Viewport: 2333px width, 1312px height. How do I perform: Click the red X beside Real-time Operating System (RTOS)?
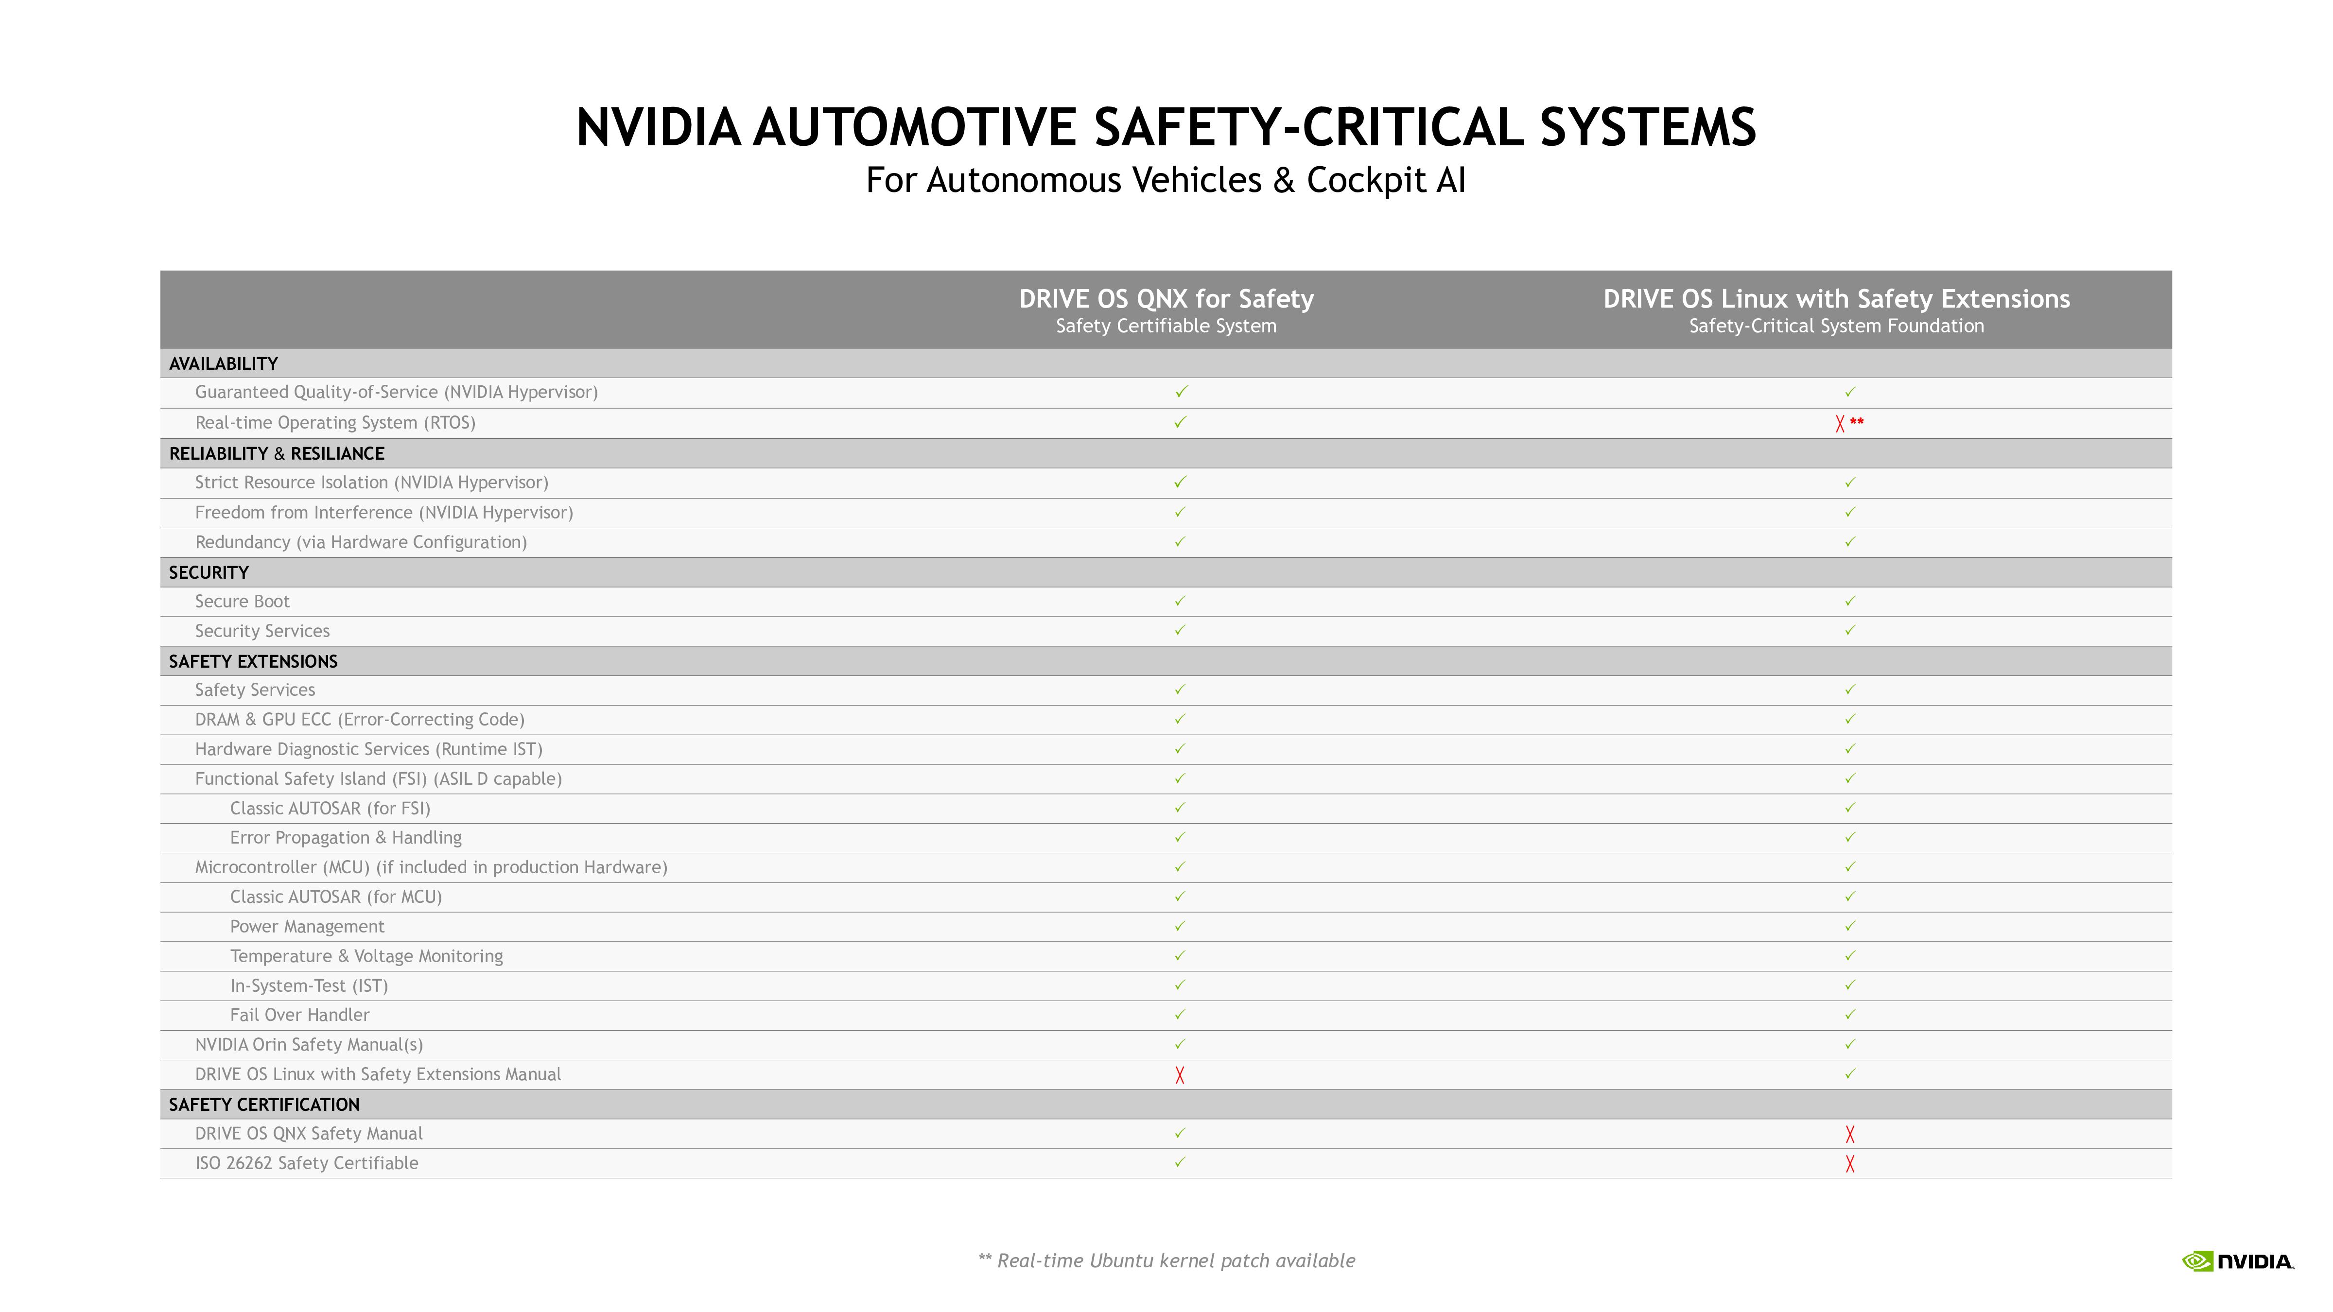pyautogui.click(x=1839, y=423)
